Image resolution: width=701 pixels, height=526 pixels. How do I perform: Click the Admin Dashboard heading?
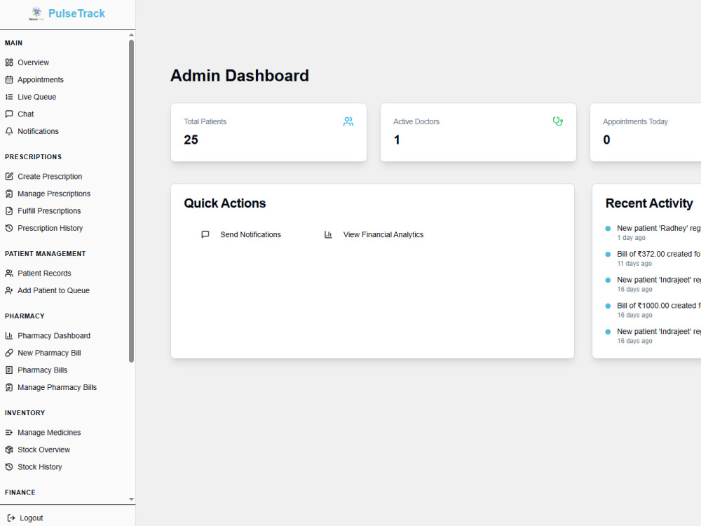[240, 76]
